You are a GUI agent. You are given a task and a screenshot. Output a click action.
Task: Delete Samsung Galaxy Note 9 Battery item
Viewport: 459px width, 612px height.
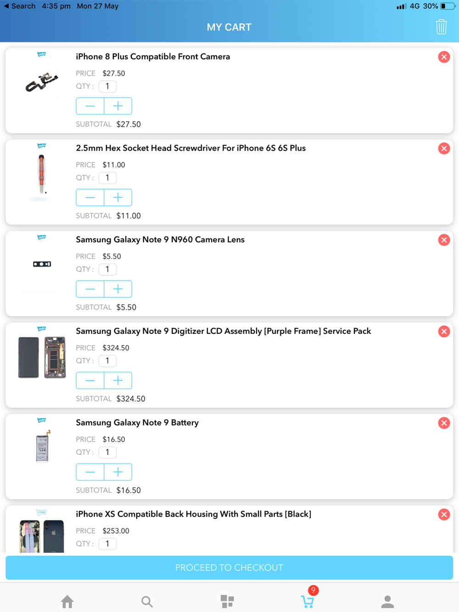(444, 423)
